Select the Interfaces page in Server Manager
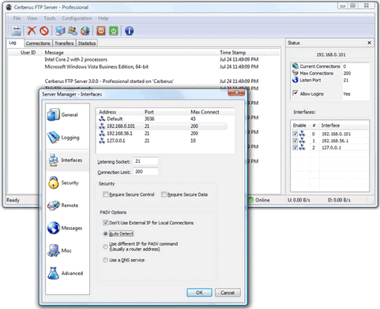 tap(67, 160)
